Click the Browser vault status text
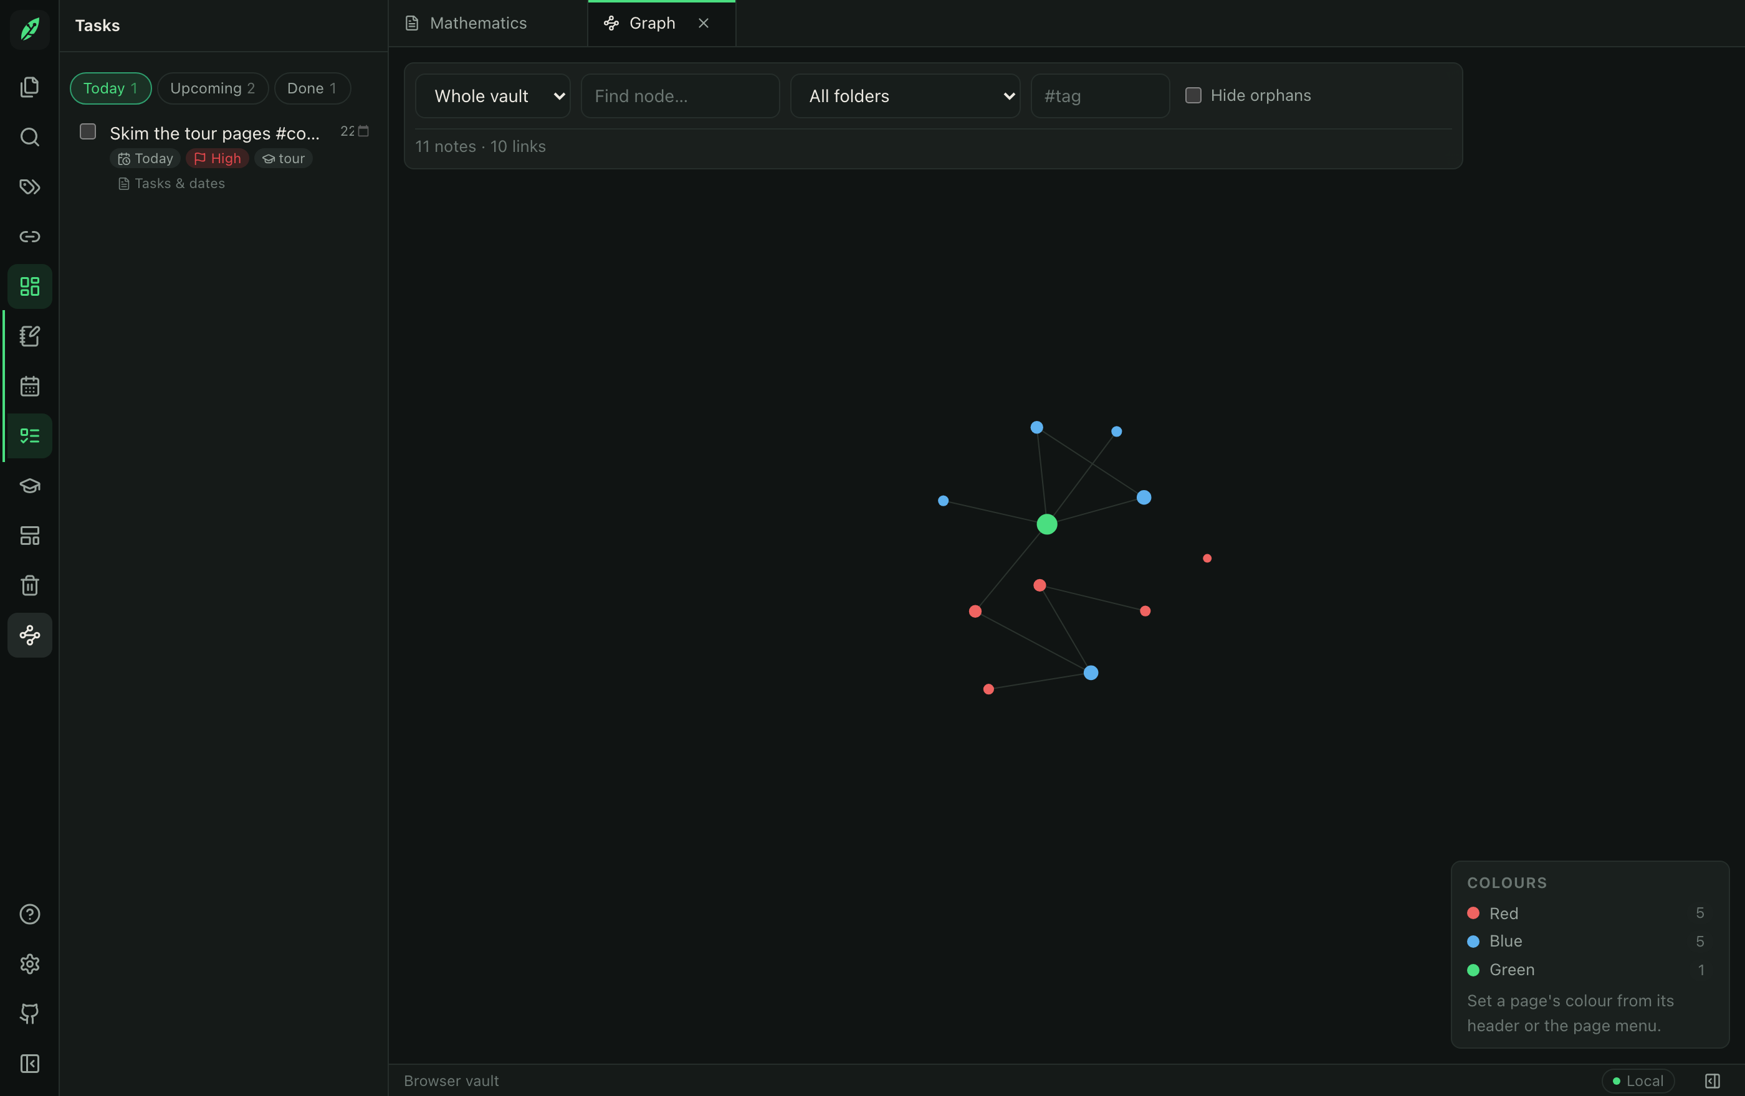The width and height of the screenshot is (1745, 1096). coord(451,1081)
